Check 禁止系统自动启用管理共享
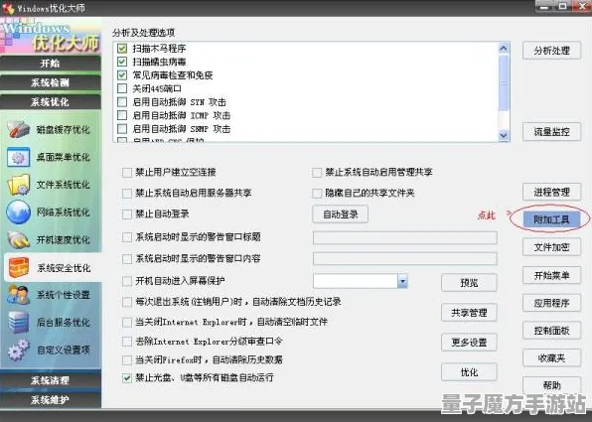 [x=317, y=173]
